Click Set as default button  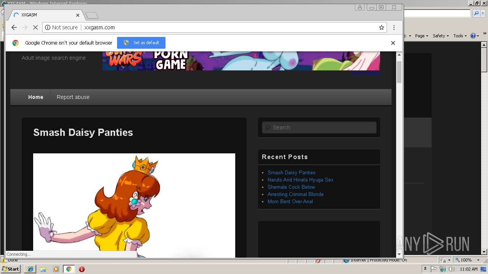point(141,43)
